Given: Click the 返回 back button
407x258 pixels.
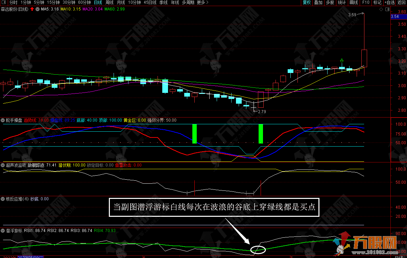Looking at the screenshot, I should pos(401,2).
